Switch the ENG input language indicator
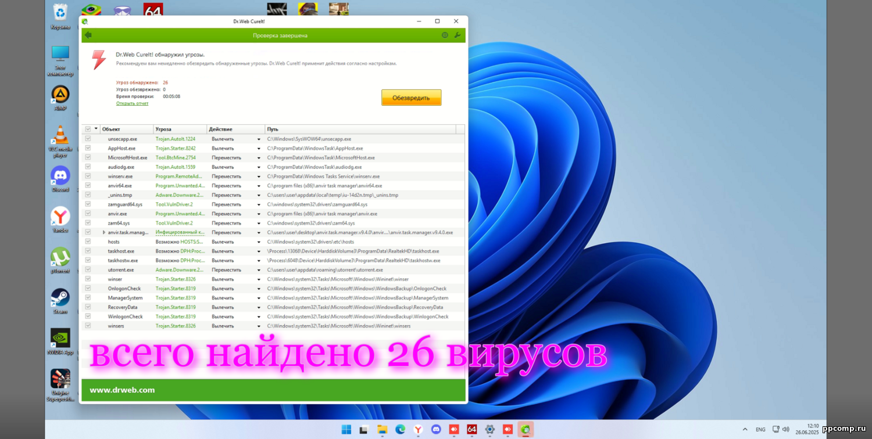This screenshot has height=439, width=872. coord(760,430)
